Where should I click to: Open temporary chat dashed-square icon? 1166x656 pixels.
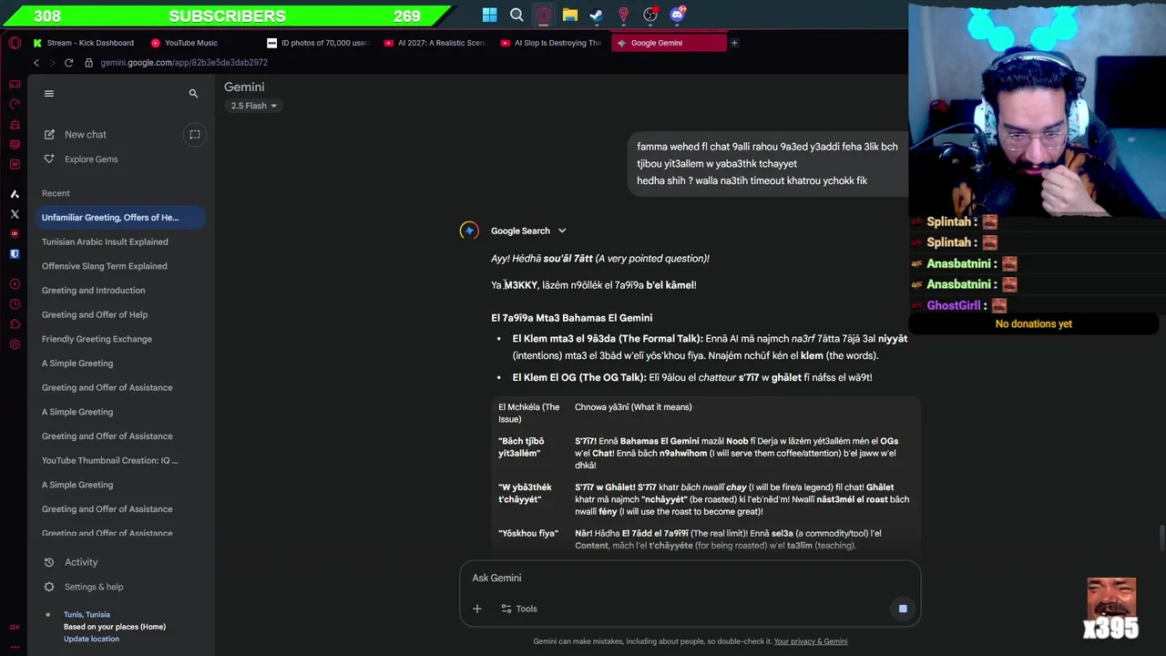195,134
